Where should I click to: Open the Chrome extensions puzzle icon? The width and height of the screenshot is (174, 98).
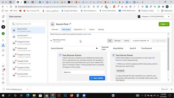coord(163,7)
